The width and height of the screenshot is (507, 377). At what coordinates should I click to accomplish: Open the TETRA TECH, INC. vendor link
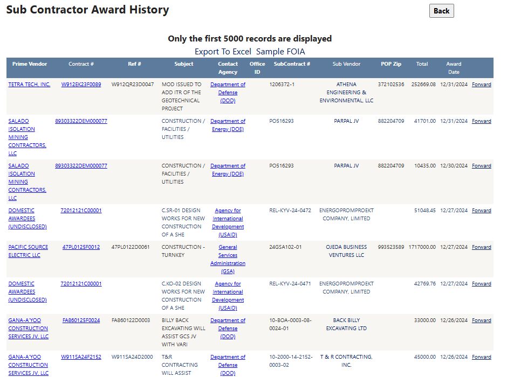[29, 84]
